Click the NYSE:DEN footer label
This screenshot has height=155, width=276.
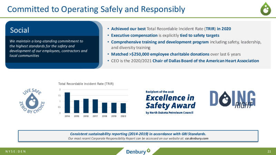(x=16, y=152)
